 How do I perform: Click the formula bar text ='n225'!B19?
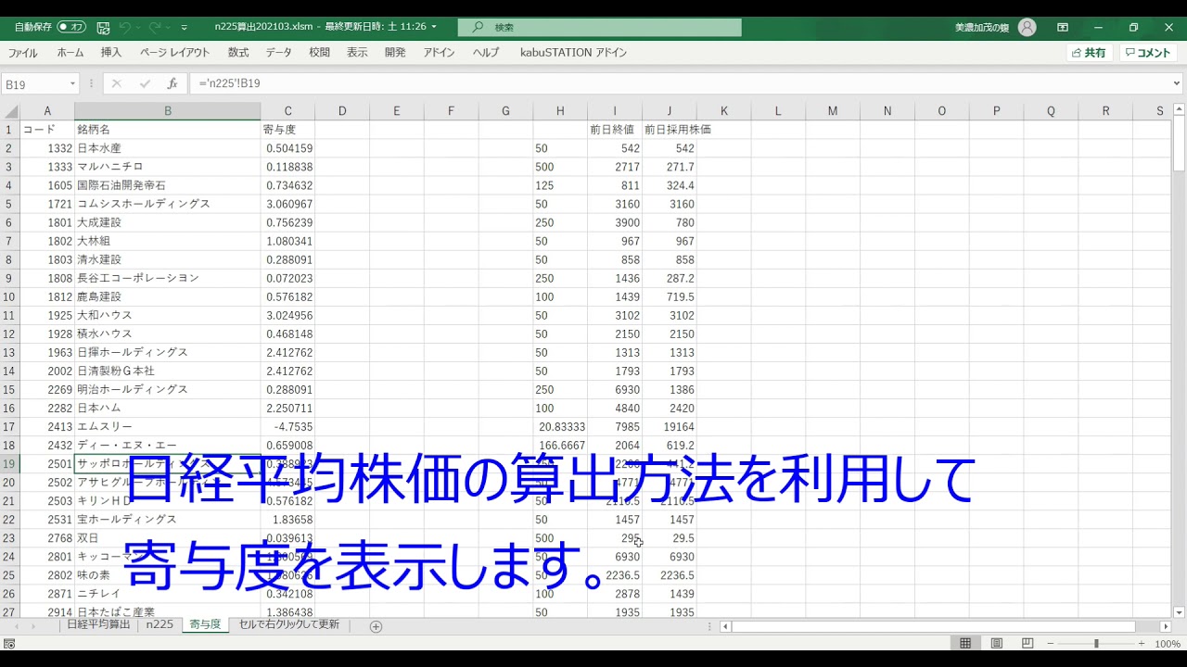[x=229, y=83]
